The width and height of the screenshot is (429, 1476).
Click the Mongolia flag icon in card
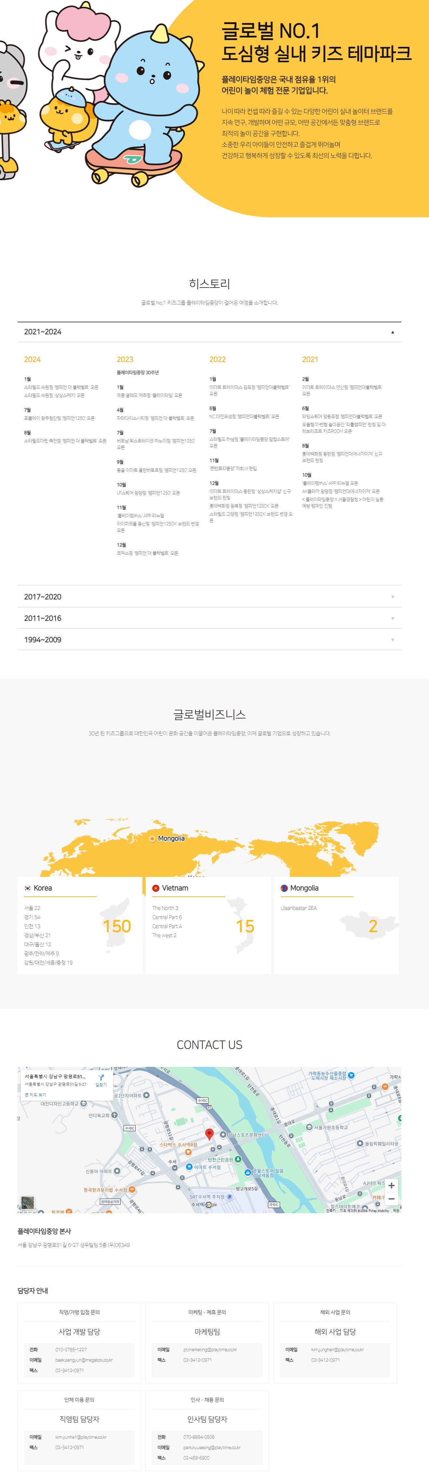tap(284, 888)
